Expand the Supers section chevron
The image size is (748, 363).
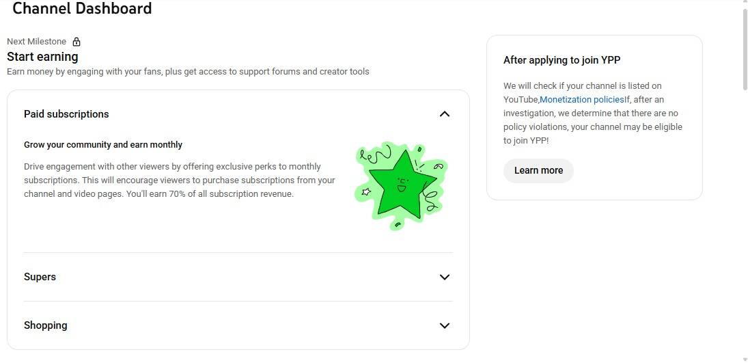(x=445, y=277)
